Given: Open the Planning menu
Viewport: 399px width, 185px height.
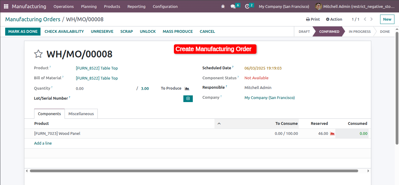Looking at the screenshot, I should [x=89, y=6].
